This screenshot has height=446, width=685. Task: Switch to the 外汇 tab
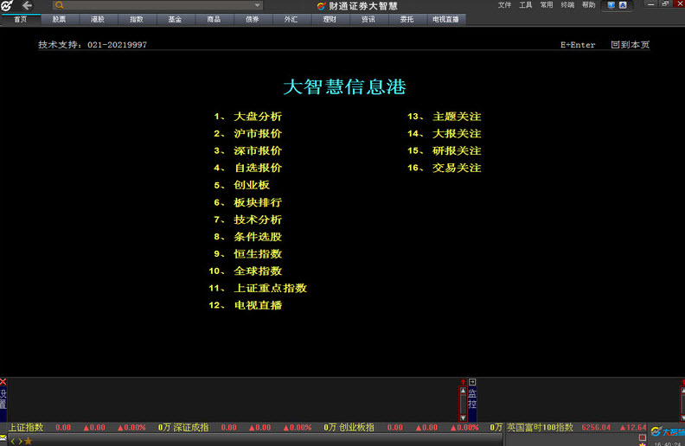pos(291,19)
